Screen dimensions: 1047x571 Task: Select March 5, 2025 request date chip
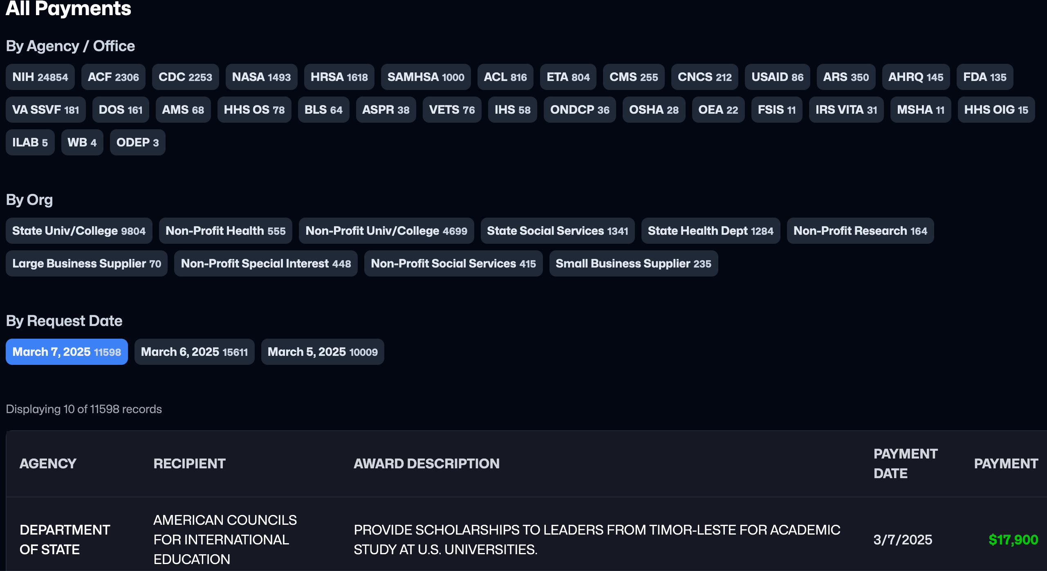pyautogui.click(x=323, y=352)
